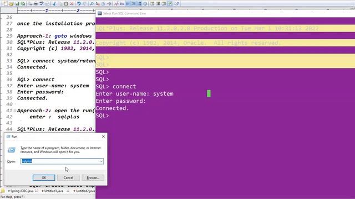Click editor line 27 'once the installation pro'
The height and width of the screenshot is (199, 355).
click(x=56, y=23)
